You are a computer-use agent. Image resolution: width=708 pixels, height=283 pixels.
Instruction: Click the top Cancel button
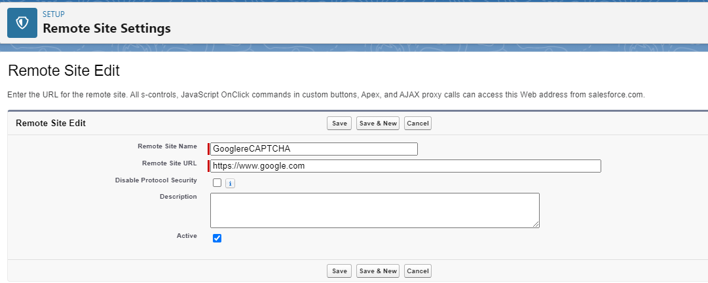coord(418,124)
